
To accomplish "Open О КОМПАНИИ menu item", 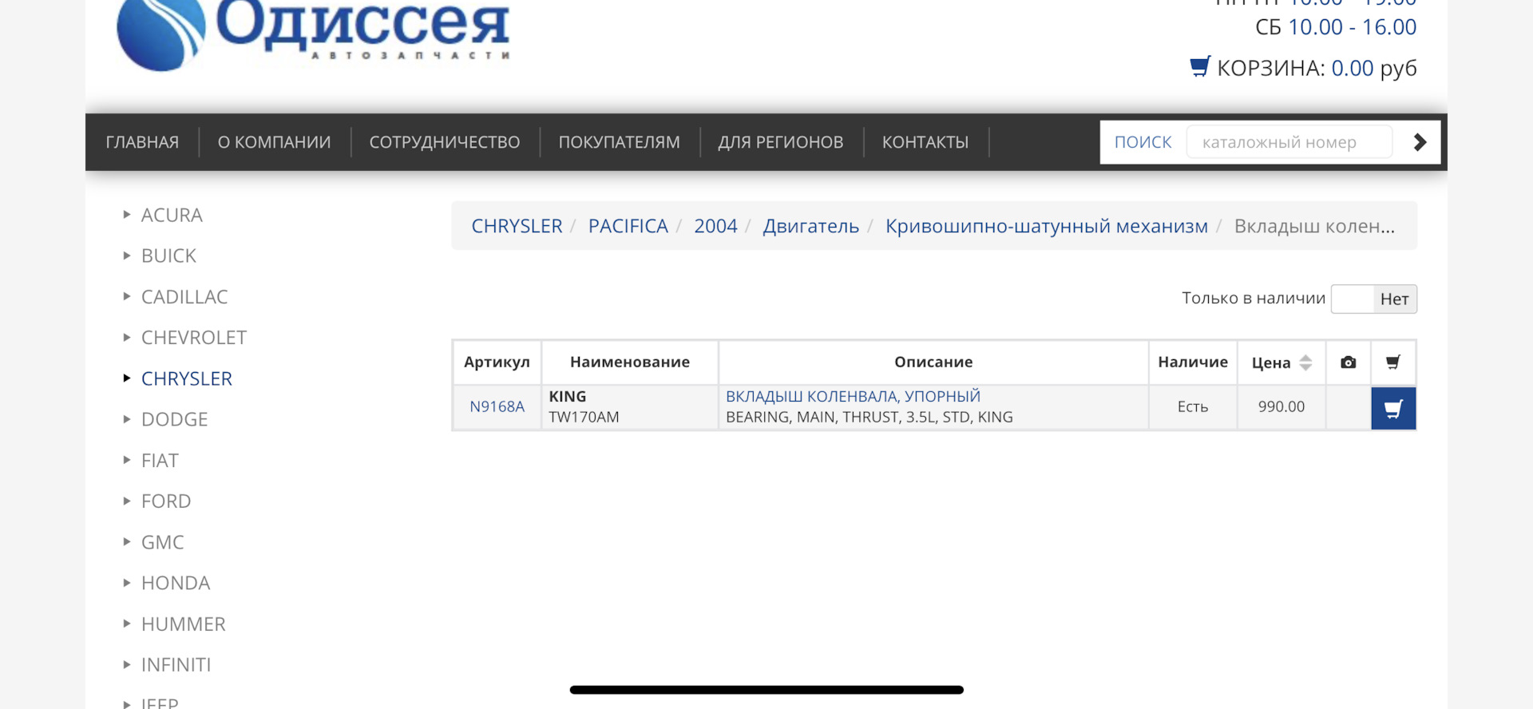I will click(x=274, y=142).
